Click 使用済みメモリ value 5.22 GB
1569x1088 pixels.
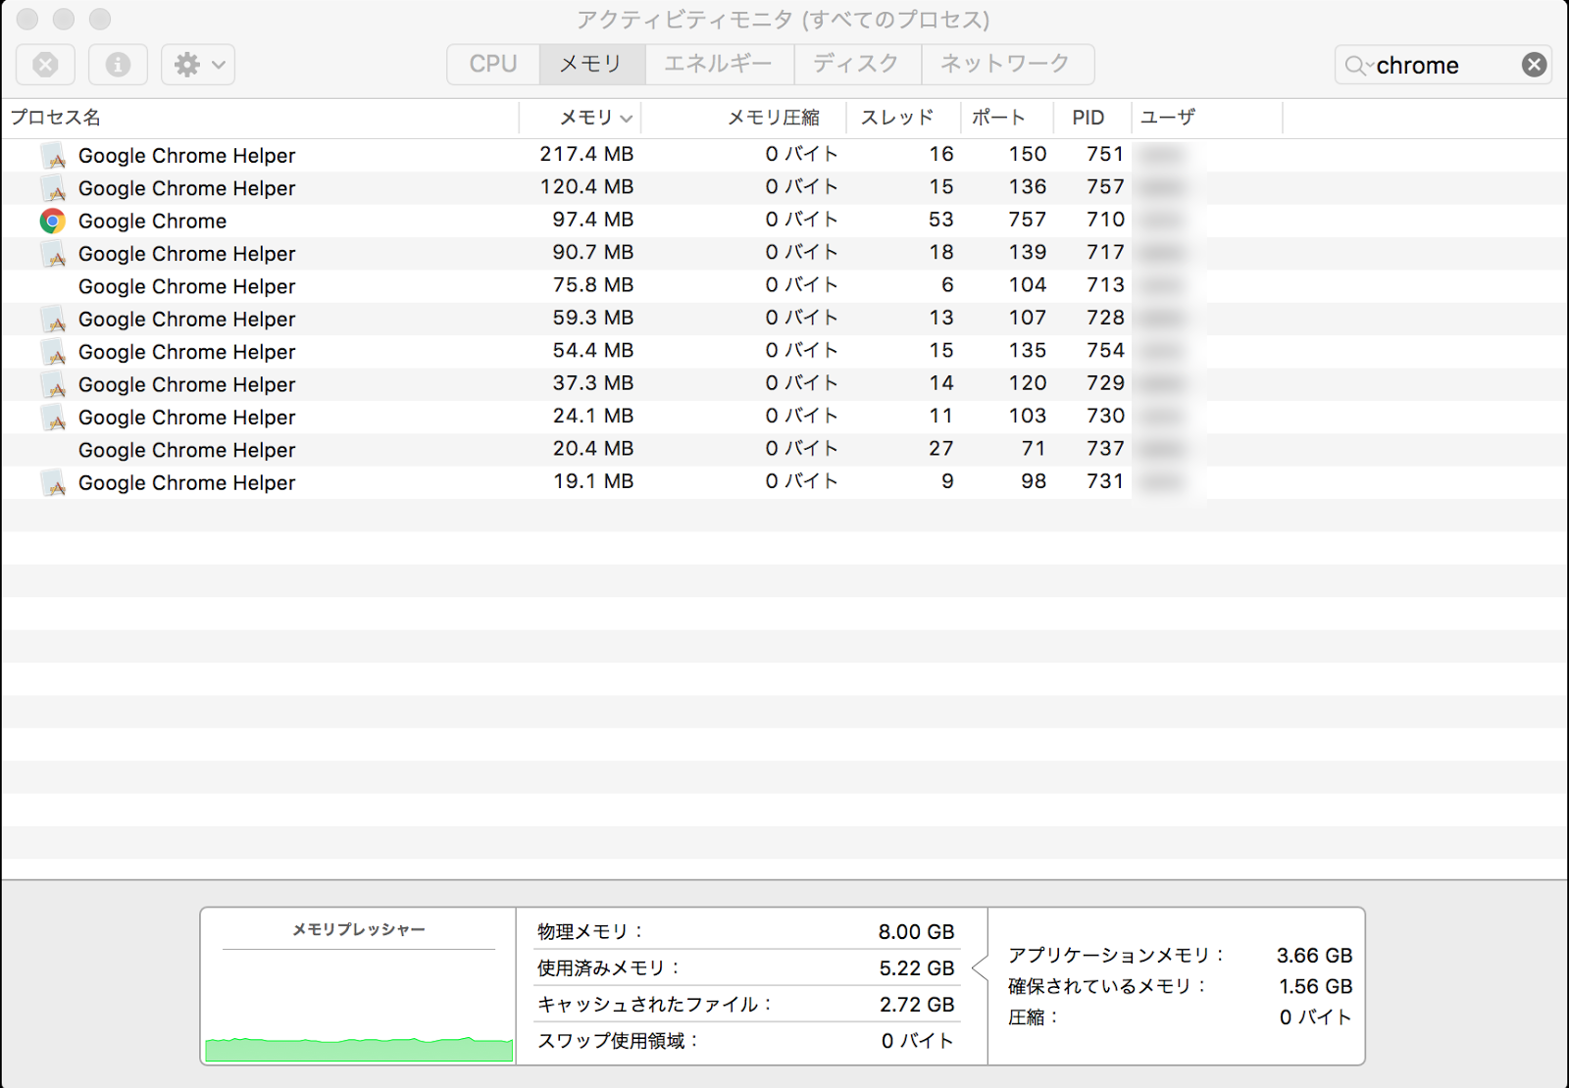pos(916,968)
